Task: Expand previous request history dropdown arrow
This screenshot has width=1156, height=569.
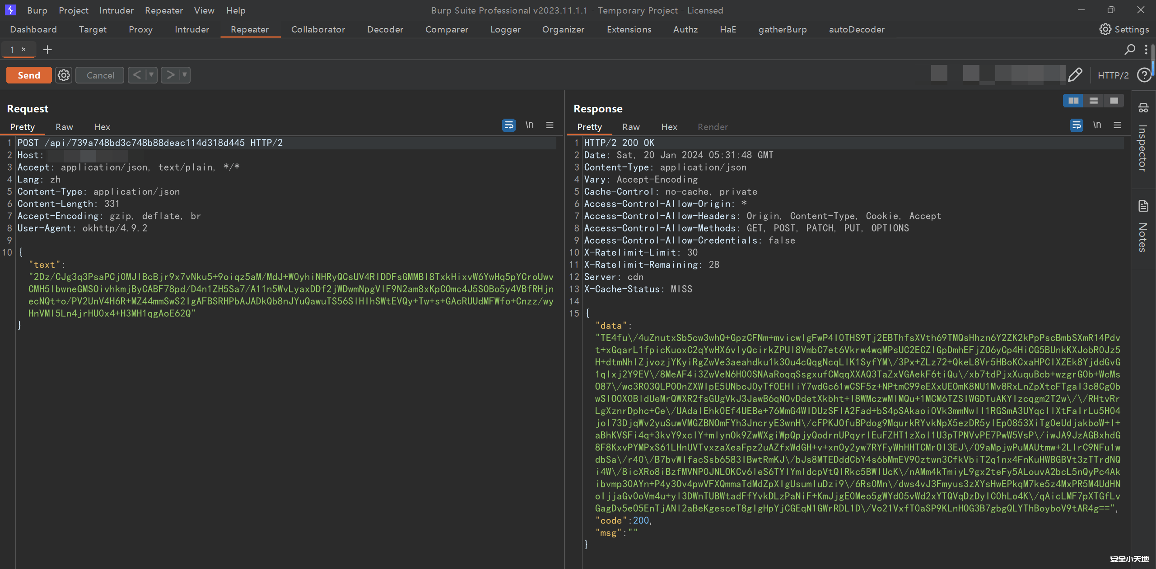Action: click(x=151, y=75)
